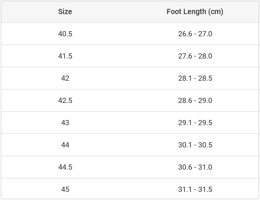The image size is (260, 200).
Task: Select the size 42.5 cell
Action: 65,100
